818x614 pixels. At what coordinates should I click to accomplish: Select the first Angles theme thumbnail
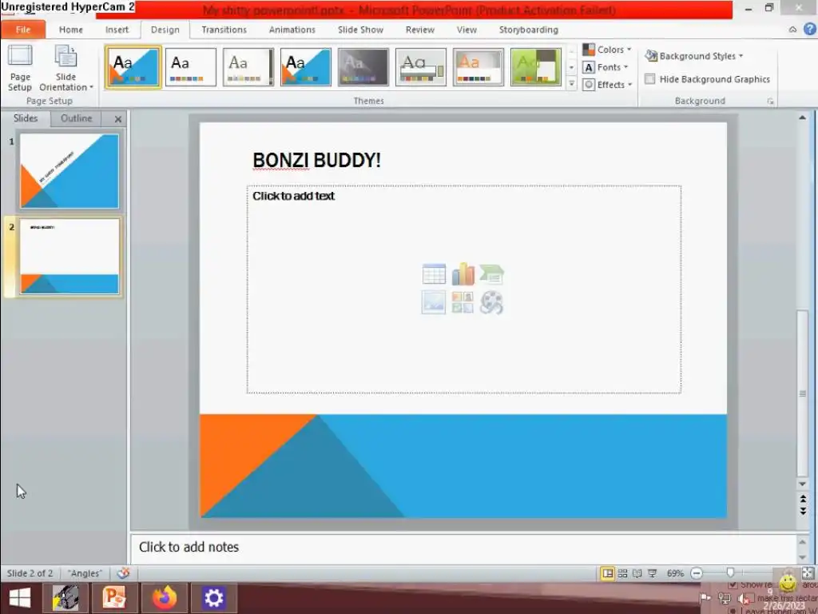pyautogui.click(x=133, y=67)
